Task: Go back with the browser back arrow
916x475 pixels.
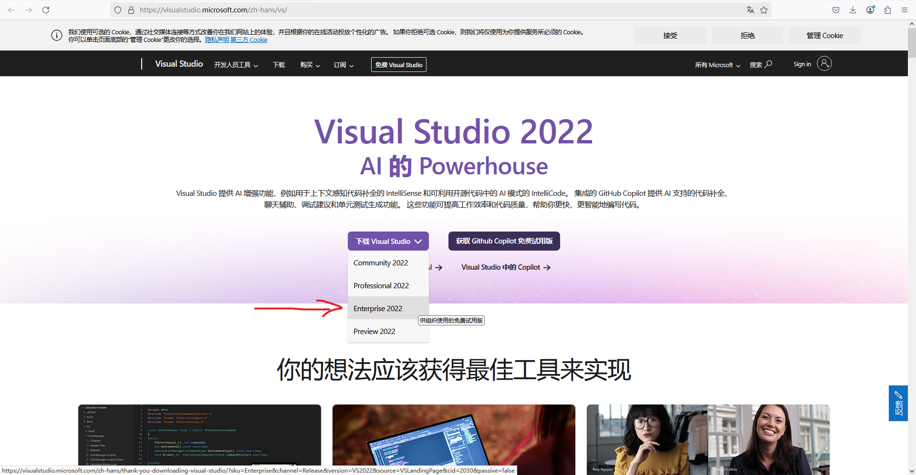Action: (x=11, y=10)
